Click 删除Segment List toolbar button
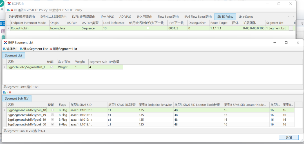This screenshot has width=304, height=144. point(63,49)
